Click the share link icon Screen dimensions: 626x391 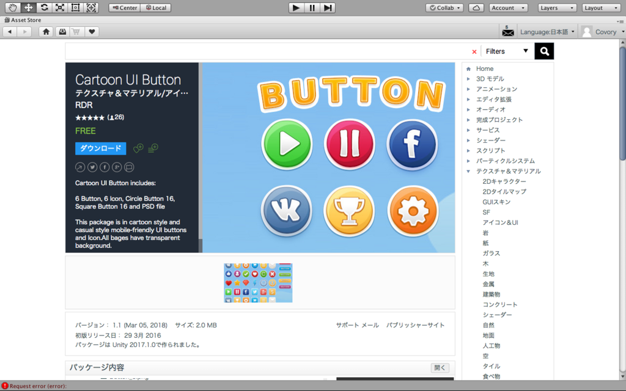pyautogui.click(x=80, y=167)
